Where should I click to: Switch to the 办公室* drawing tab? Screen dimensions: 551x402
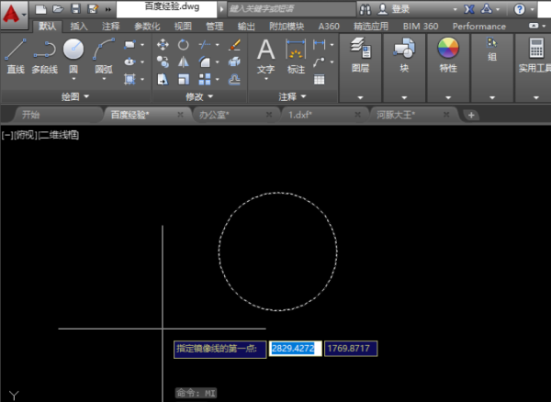click(214, 115)
